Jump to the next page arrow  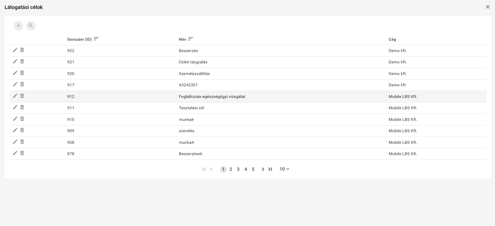(x=263, y=169)
